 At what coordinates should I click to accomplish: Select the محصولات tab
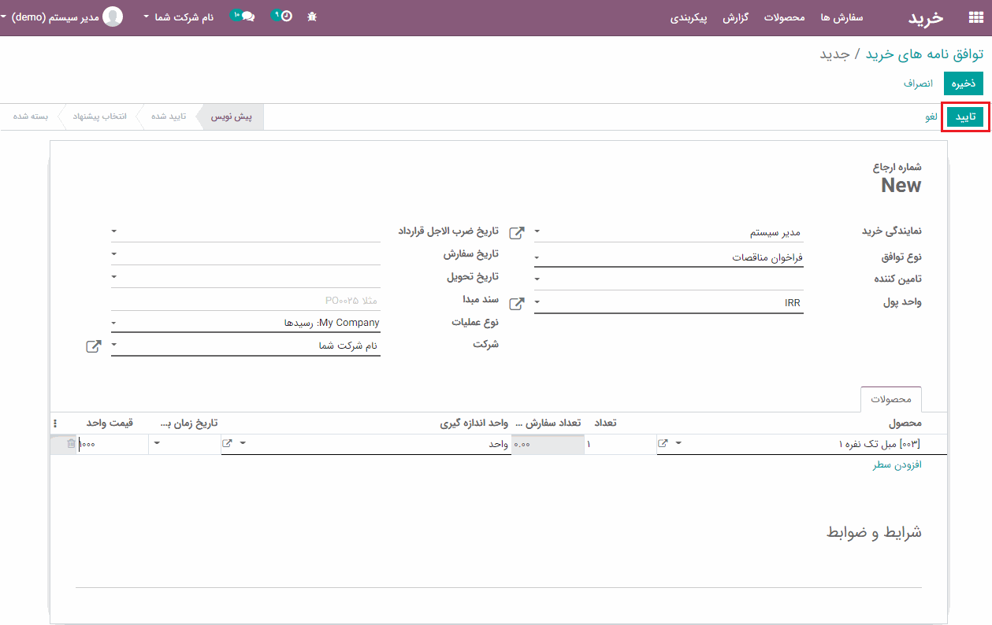point(891,400)
